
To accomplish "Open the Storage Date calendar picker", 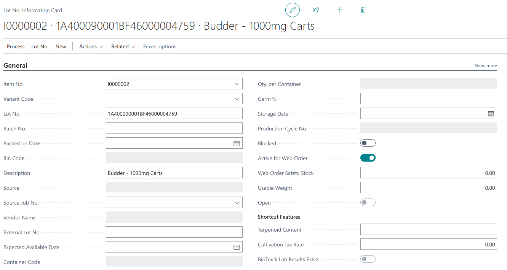I will [491, 114].
